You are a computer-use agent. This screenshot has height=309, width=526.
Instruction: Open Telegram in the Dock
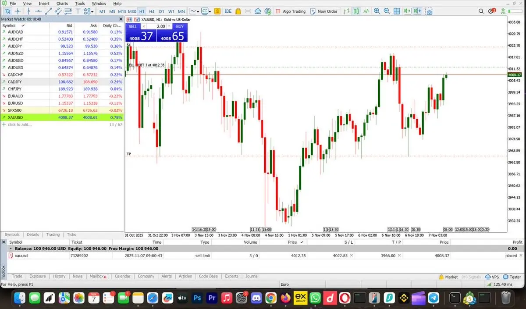[x=434, y=298]
